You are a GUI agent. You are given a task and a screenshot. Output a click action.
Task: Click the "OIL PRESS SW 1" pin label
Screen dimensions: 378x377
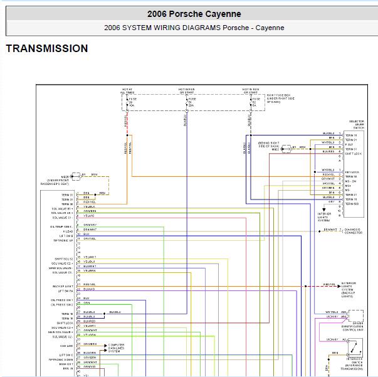pos(62,300)
